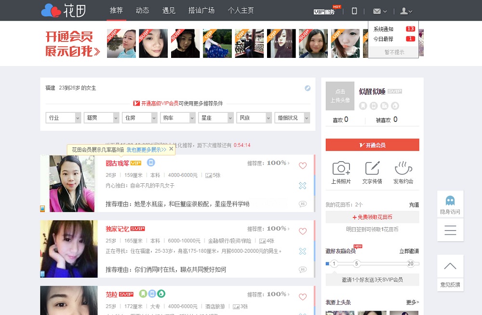Open 圆古珑冬 profile photo
This screenshot has height=315, width=482.
click(72, 184)
